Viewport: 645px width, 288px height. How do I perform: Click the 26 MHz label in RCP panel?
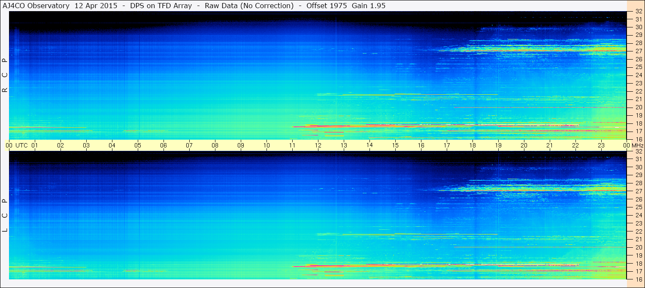coord(638,59)
